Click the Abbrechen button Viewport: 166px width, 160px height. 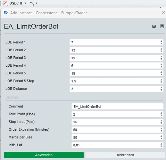pyautogui.click(x=125, y=155)
